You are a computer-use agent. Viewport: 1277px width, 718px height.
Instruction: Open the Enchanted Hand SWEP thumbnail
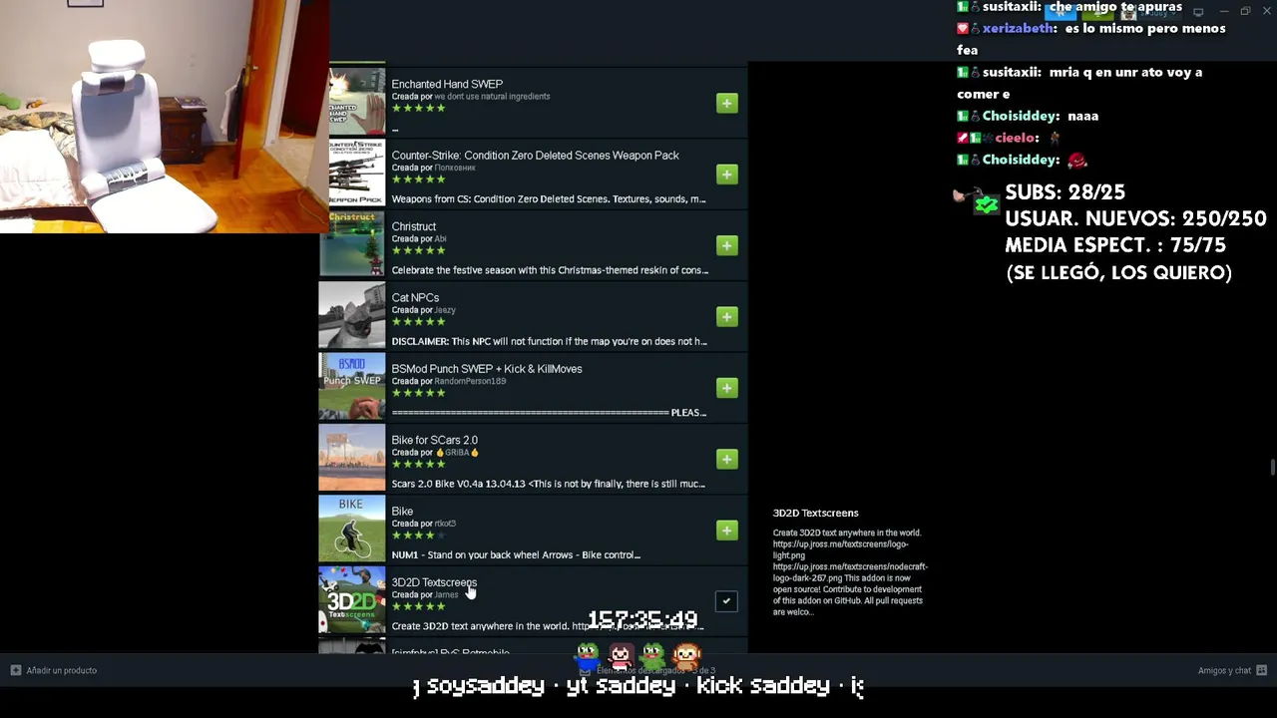[356, 101]
